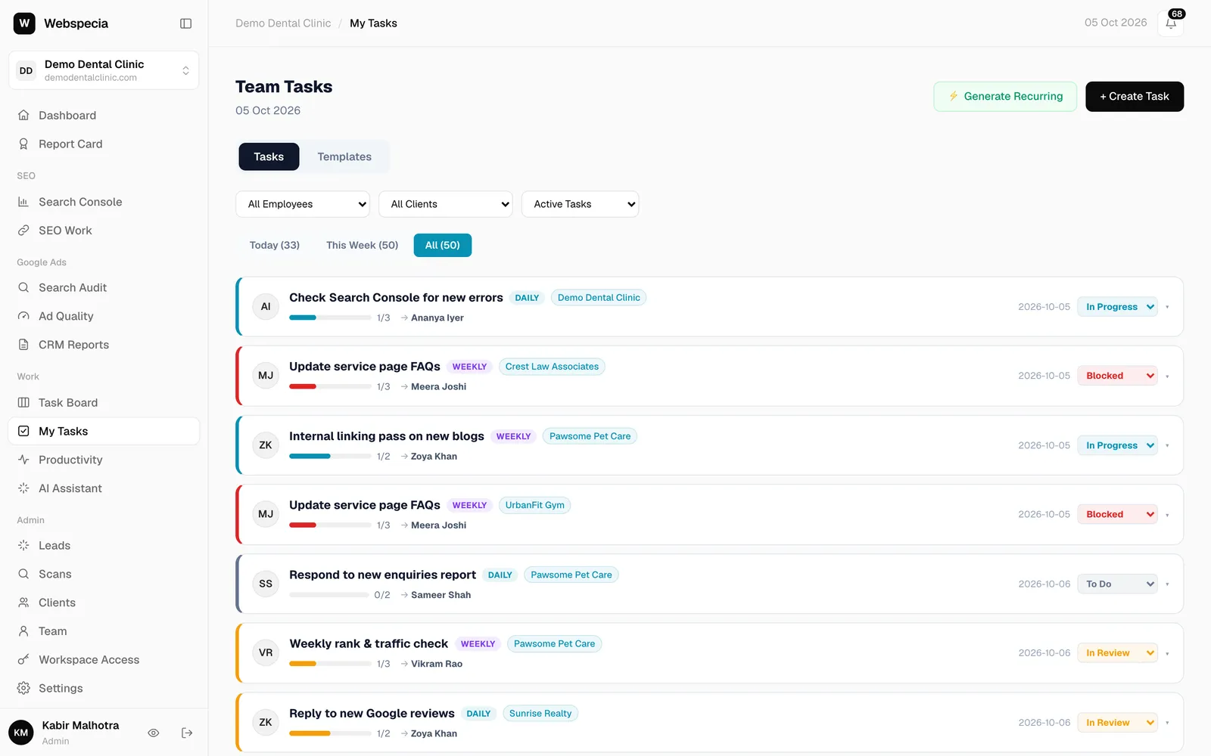Click the Pawsome Pet Care tag on Weekly rank task
The height and width of the screenshot is (756, 1211).
click(x=555, y=644)
